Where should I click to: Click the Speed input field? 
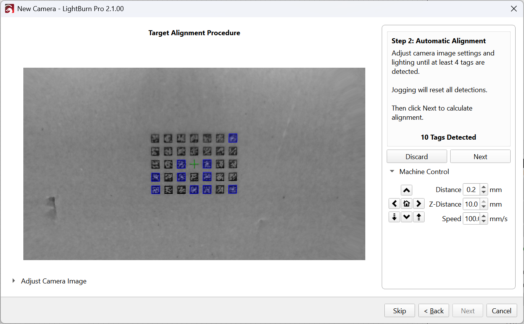[472, 219]
